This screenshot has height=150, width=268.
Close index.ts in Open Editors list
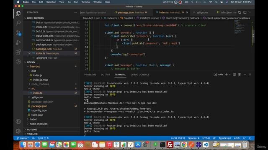(x=29, y=53)
